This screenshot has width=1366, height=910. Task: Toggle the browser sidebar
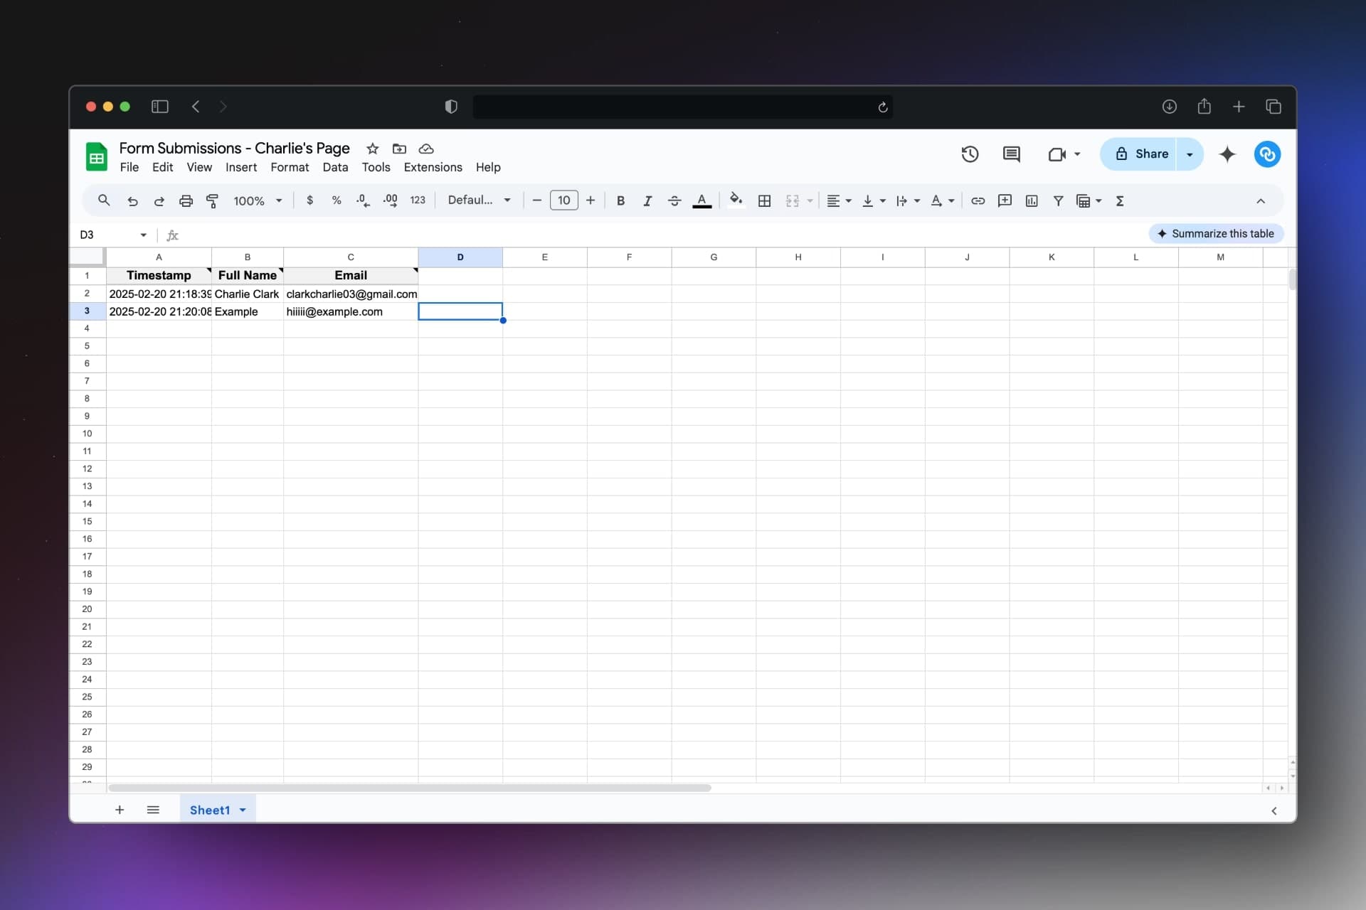(160, 107)
